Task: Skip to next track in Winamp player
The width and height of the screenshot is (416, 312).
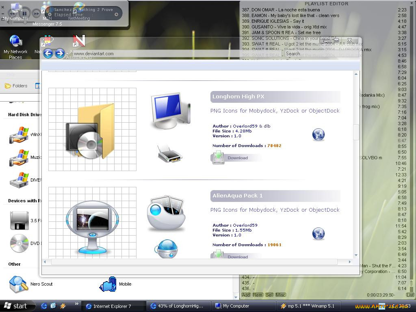Action: pyautogui.click(x=36, y=13)
